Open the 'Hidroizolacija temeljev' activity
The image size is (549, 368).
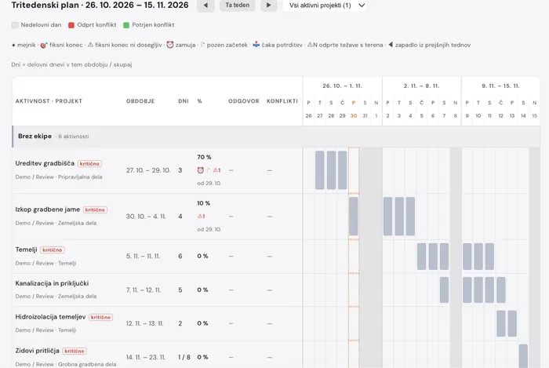point(50,317)
